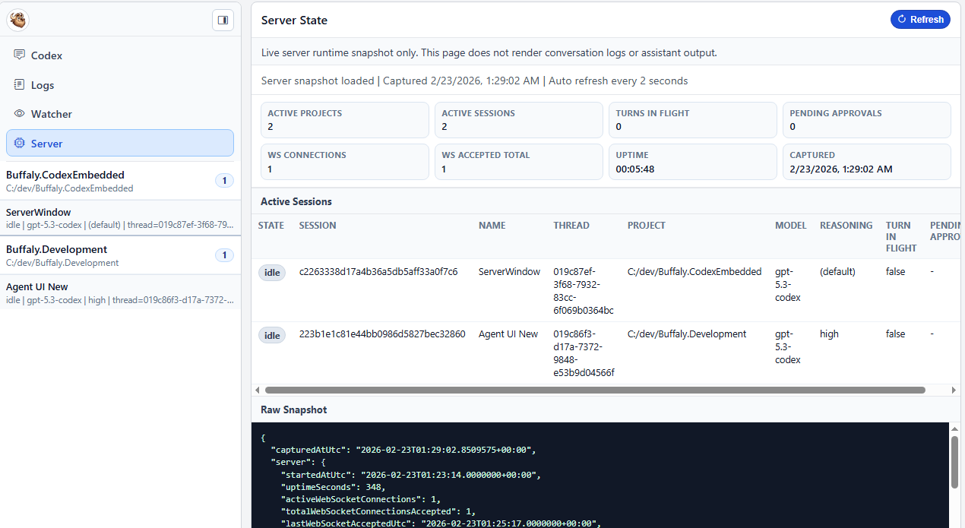Viewport: 965px width, 528px height.
Task: Switch to the Watcher section
Action: tap(51, 114)
